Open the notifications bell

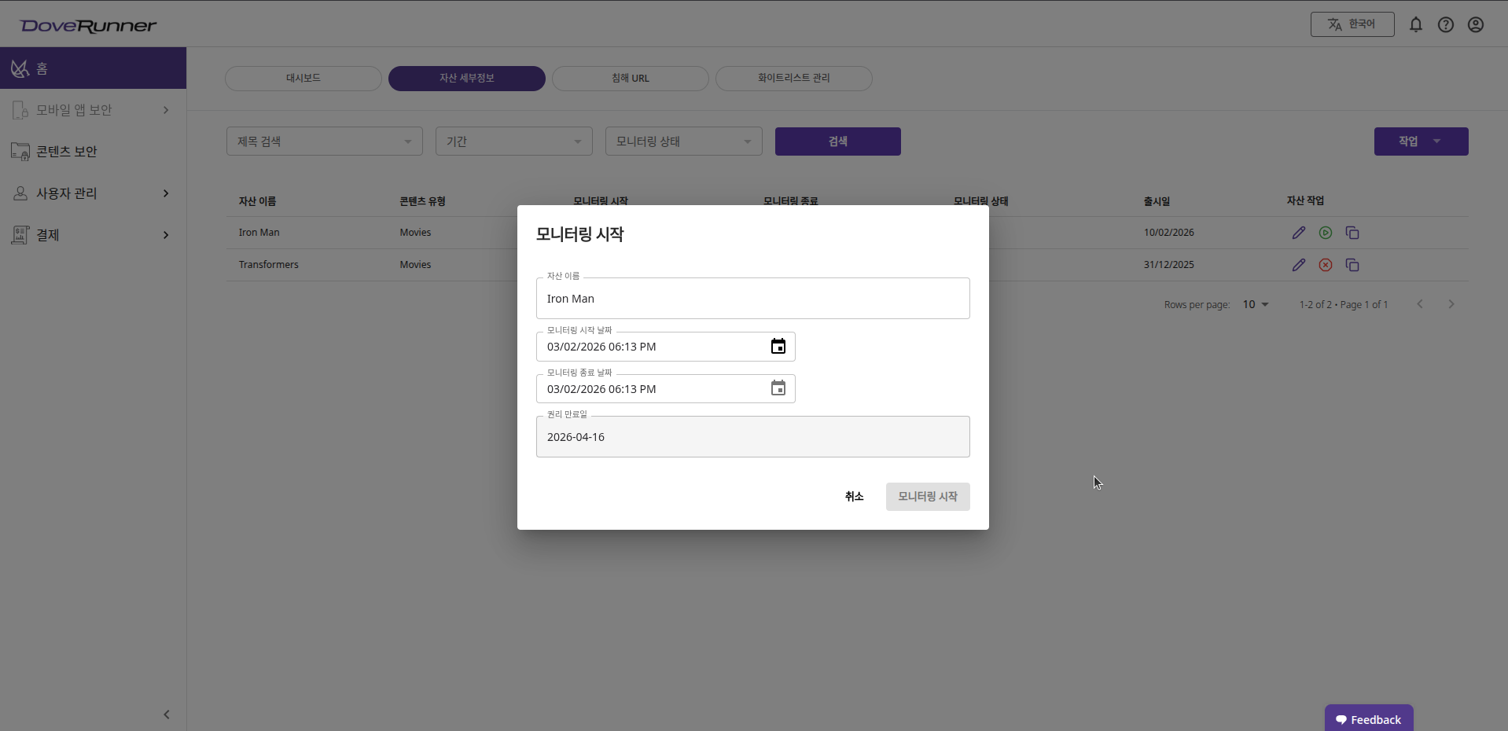(1415, 24)
